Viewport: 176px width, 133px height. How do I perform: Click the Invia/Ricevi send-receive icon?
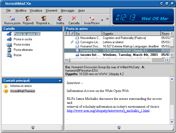coord(92,18)
